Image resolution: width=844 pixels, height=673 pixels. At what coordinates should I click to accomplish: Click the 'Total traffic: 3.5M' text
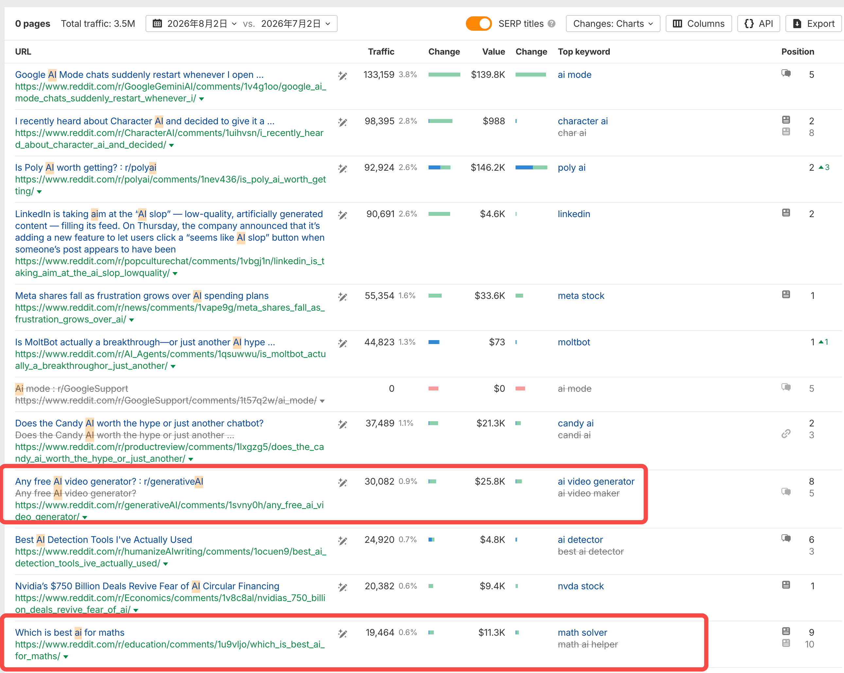tap(98, 24)
